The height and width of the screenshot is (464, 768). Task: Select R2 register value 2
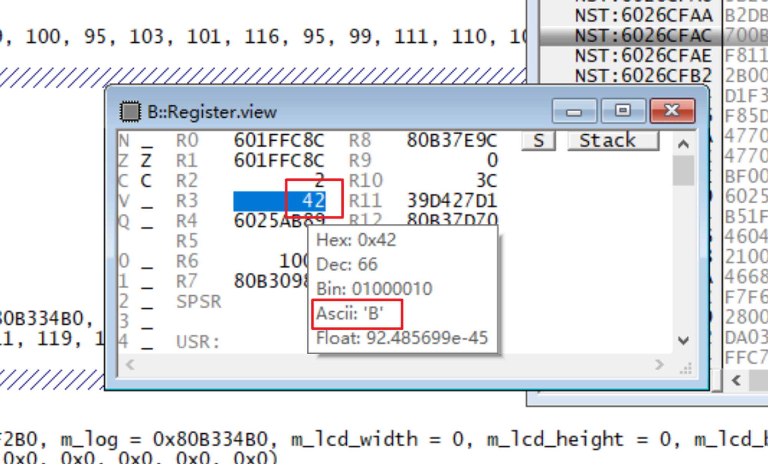[319, 180]
